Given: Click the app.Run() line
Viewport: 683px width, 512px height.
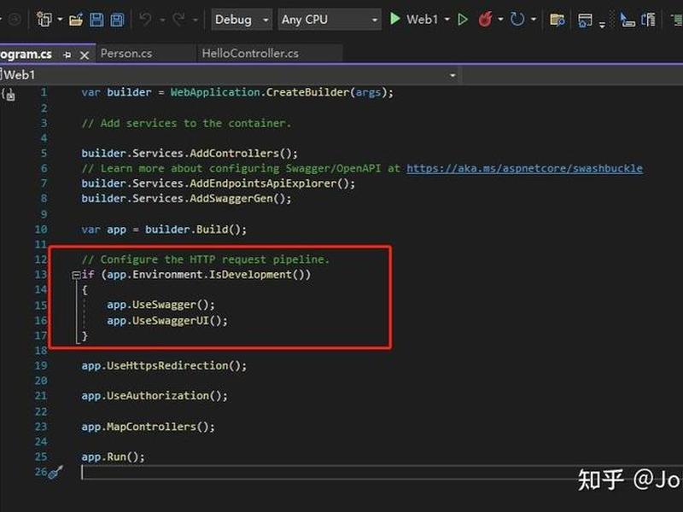Looking at the screenshot, I should click(x=113, y=457).
